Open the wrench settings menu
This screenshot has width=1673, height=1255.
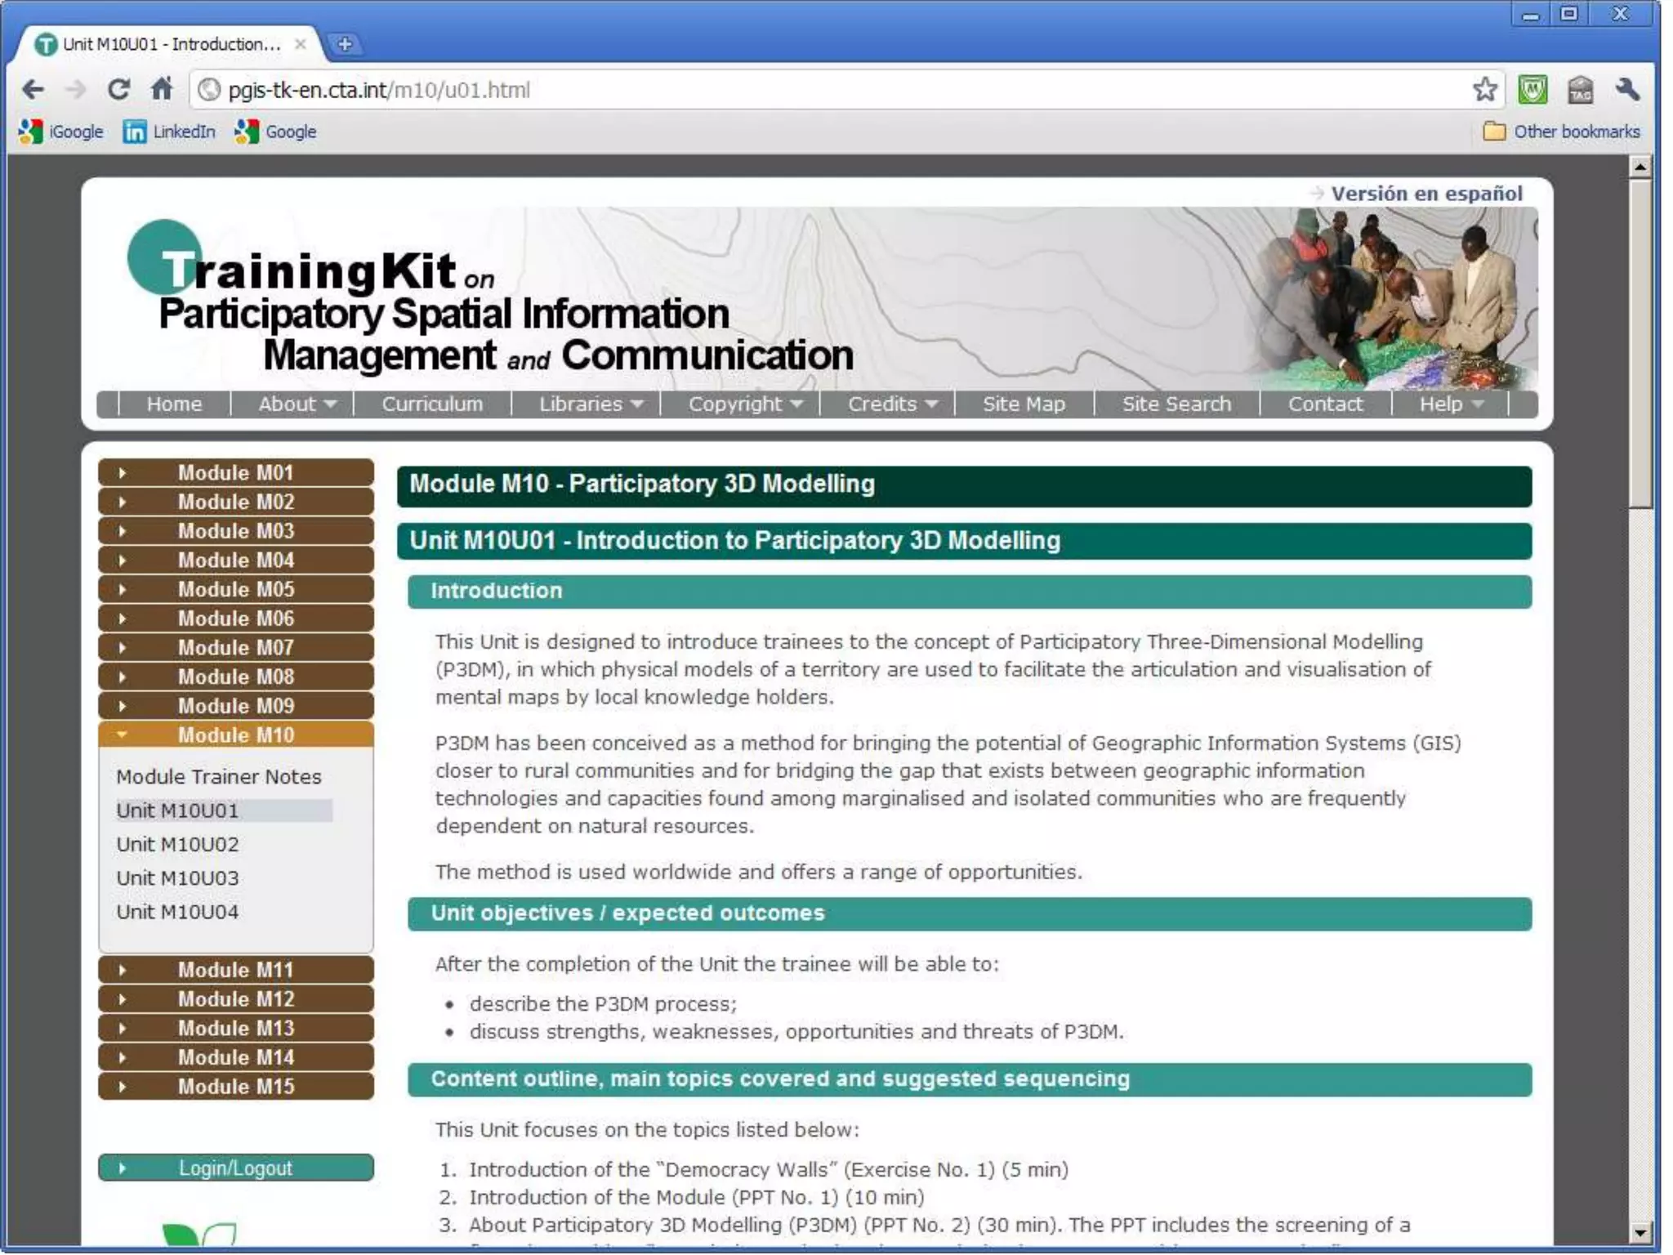pyautogui.click(x=1626, y=89)
